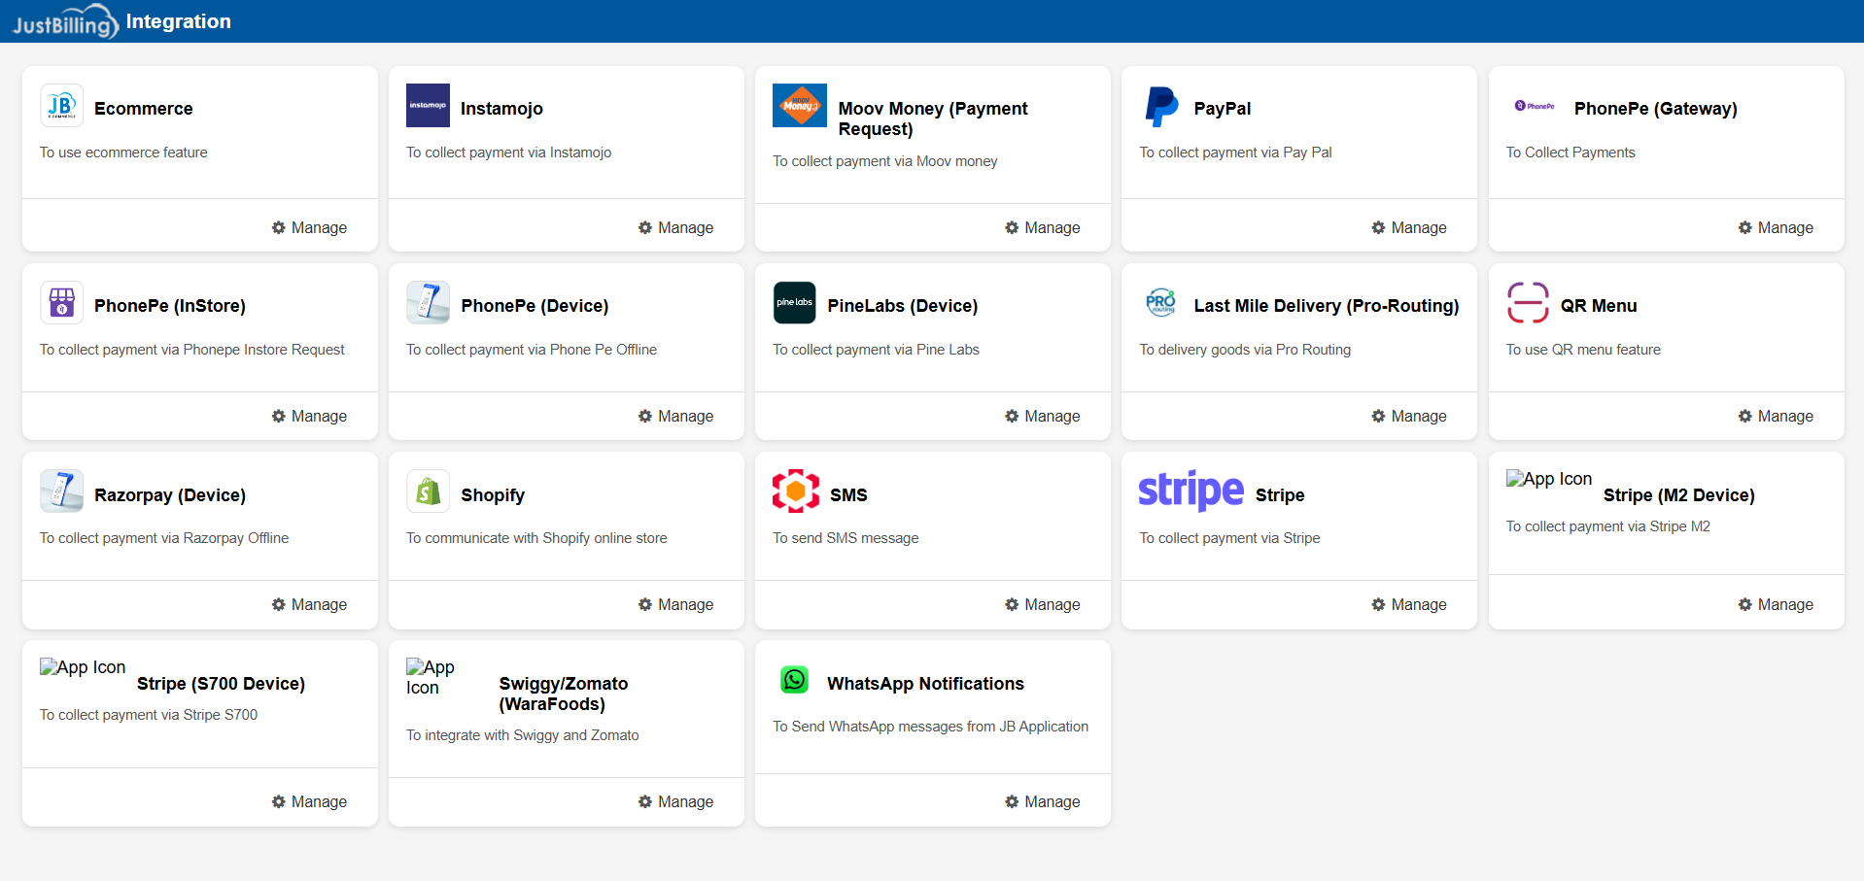Manage the PhonePe (Device) integration
This screenshot has height=881, width=1864.
coord(675,416)
